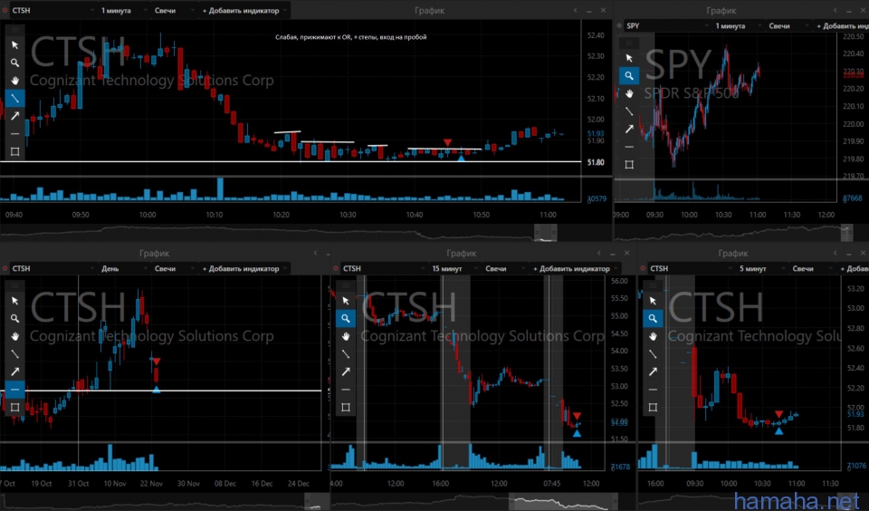Select the zoom magnifier in CTSH 1 минута chart

click(15, 63)
